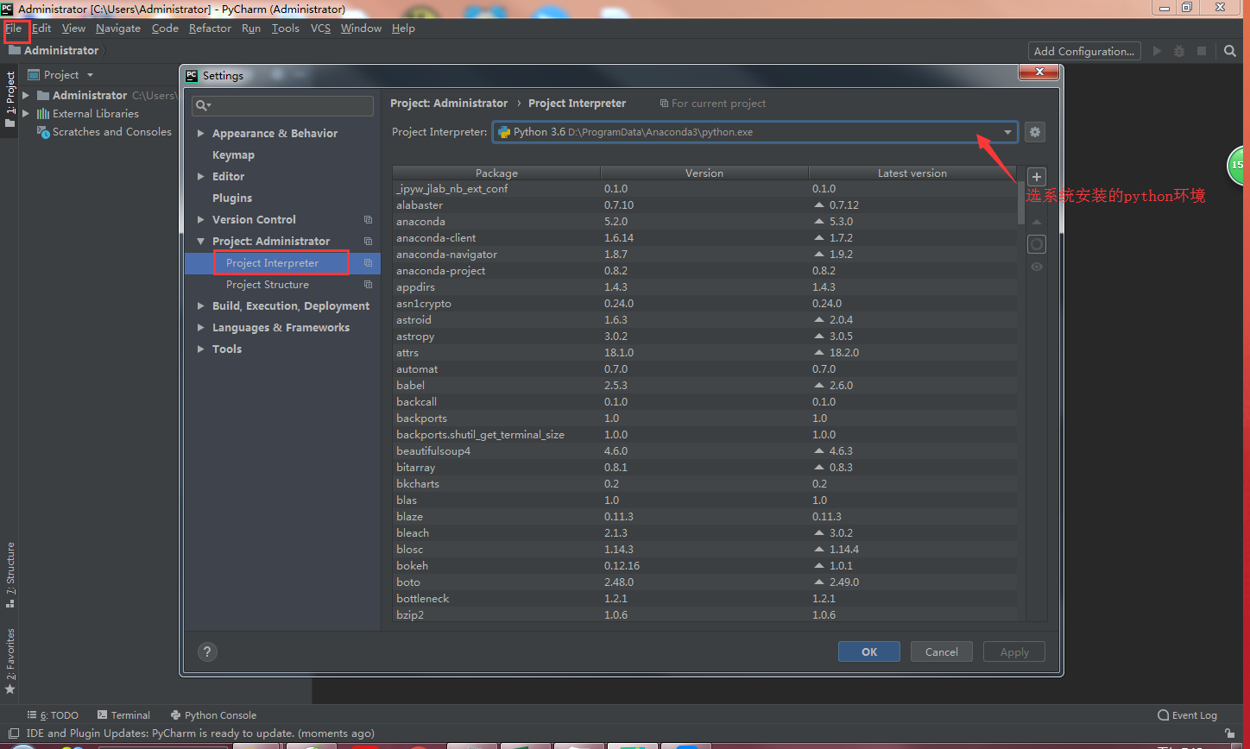Open the File menu
This screenshot has height=749, width=1250.
click(13, 28)
